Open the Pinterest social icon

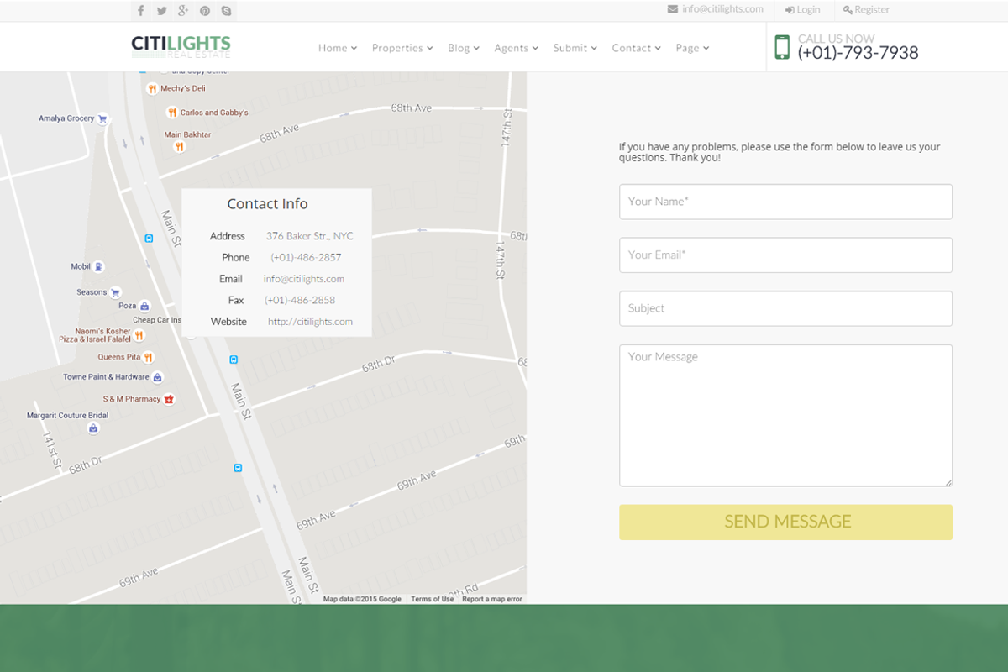click(x=205, y=11)
